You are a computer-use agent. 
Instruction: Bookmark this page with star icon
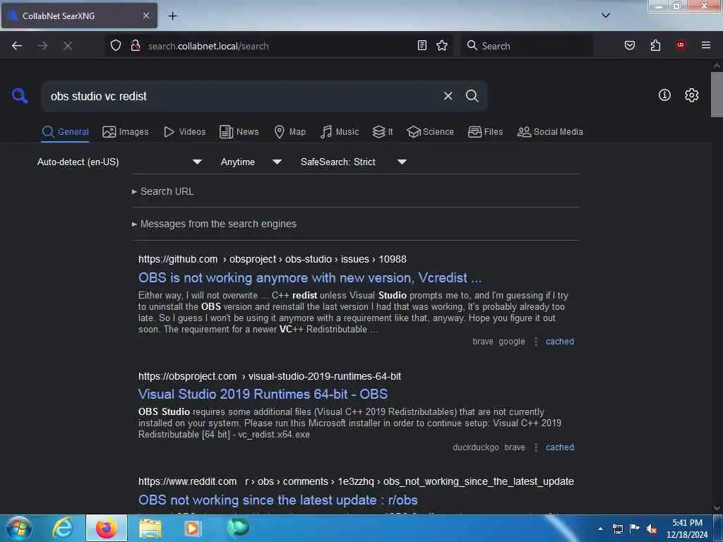click(442, 45)
